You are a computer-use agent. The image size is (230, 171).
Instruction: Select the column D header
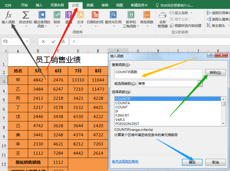tap(78, 51)
